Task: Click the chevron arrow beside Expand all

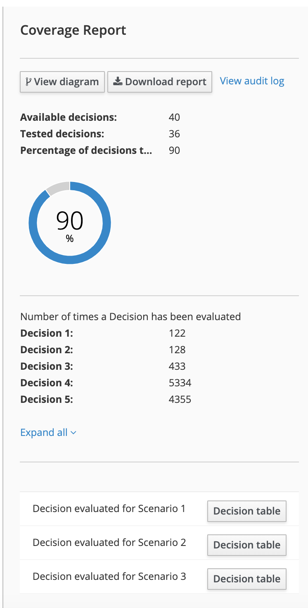Action: [73, 433]
